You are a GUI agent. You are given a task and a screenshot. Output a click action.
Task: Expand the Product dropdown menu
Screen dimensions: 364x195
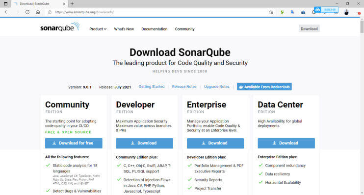[x=98, y=29]
